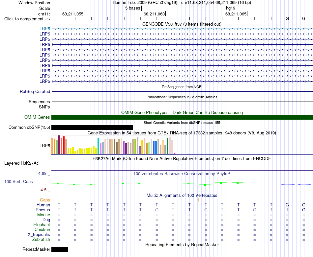
Task: Click the 'Click to complement -->' label
Action: tap(27, 19)
